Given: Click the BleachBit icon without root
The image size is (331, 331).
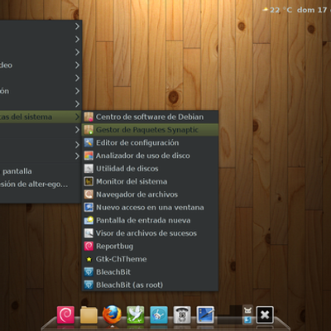Looking at the screenshot, I should [89, 272].
